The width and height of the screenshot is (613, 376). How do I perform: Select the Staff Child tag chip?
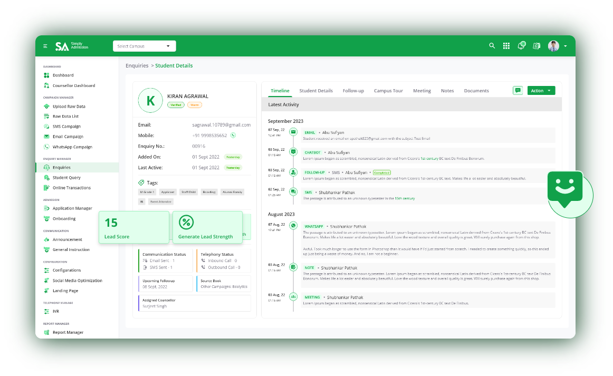point(188,192)
